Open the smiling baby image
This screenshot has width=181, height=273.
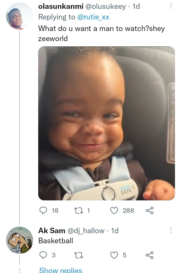pyautogui.click(x=106, y=123)
